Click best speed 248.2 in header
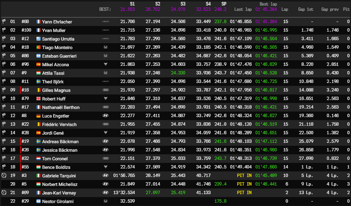Viewport: 351px width, 206px height. click(x=220, y=9)
